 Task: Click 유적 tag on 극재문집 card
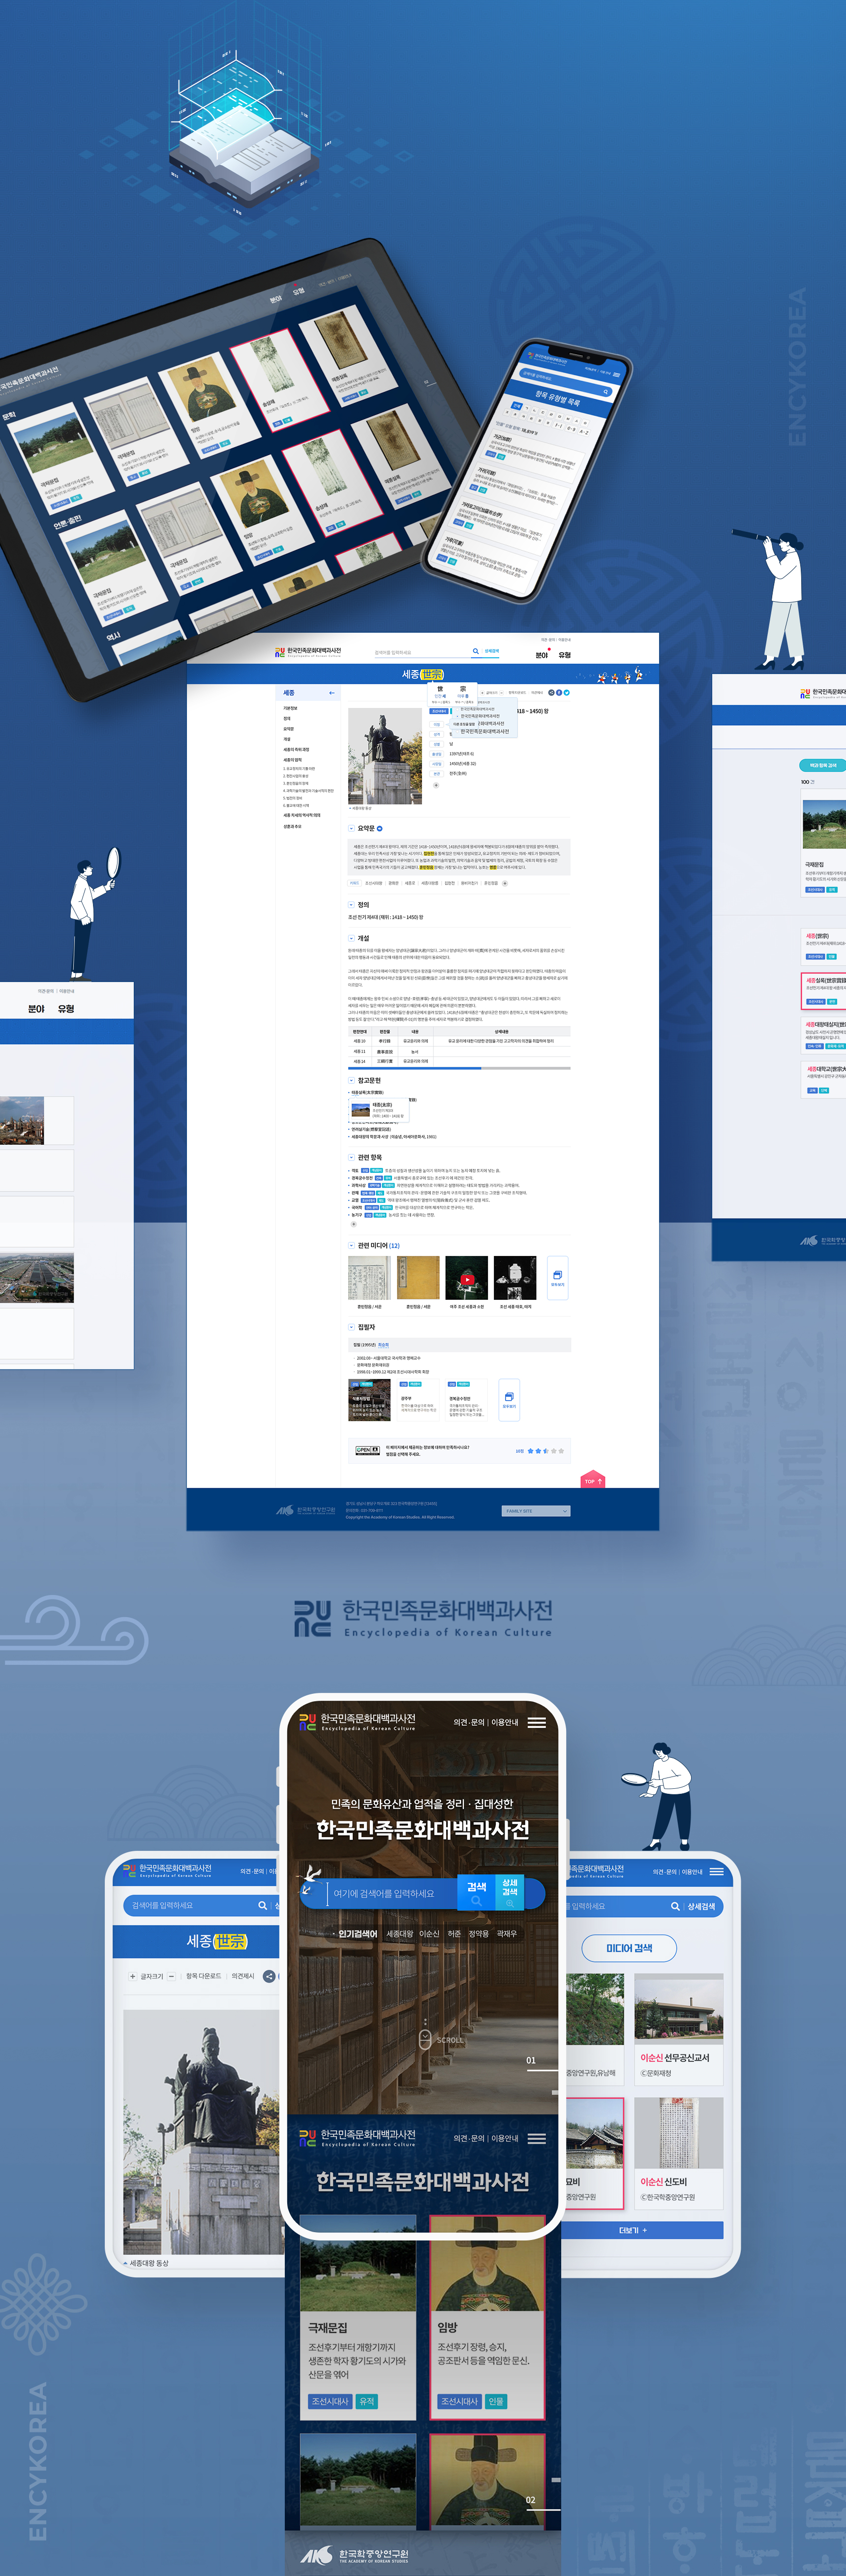tap(367, 2401)
